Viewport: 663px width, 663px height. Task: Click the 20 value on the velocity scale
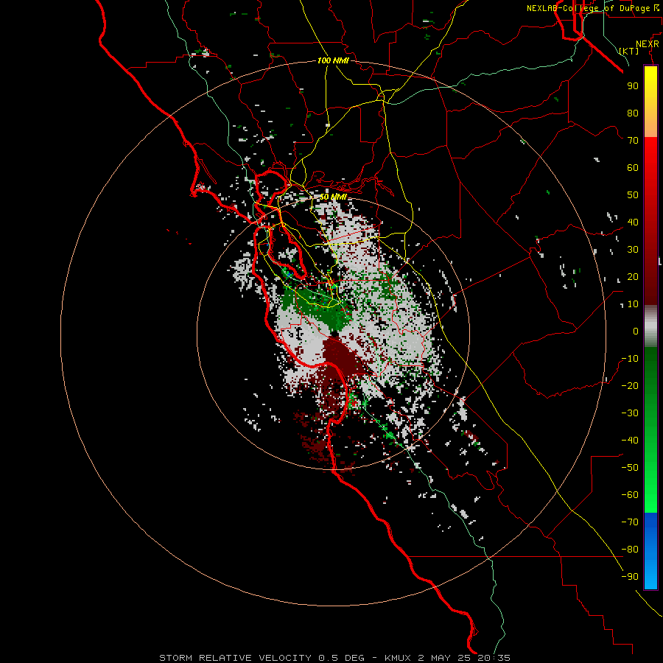[x=633, y=277]
